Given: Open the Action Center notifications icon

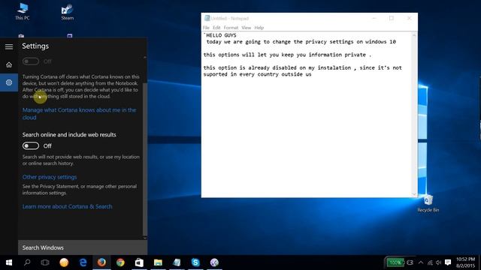Looking at the screenshot, I should pos(448,262).
